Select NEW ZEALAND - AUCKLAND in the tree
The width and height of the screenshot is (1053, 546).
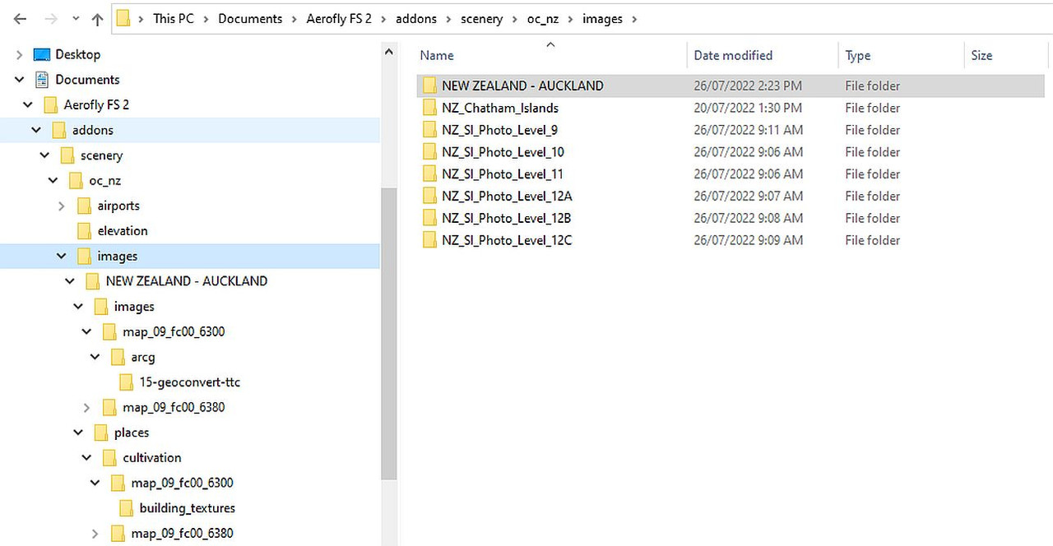(x=187, y=281)
